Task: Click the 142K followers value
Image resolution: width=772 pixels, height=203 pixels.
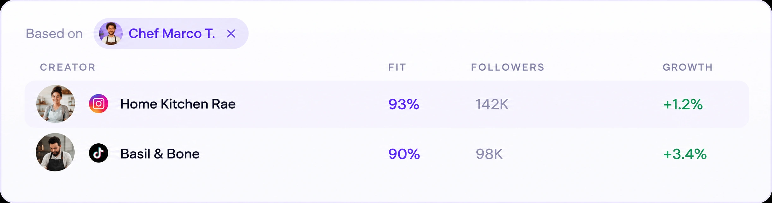Action: [492, 104]
